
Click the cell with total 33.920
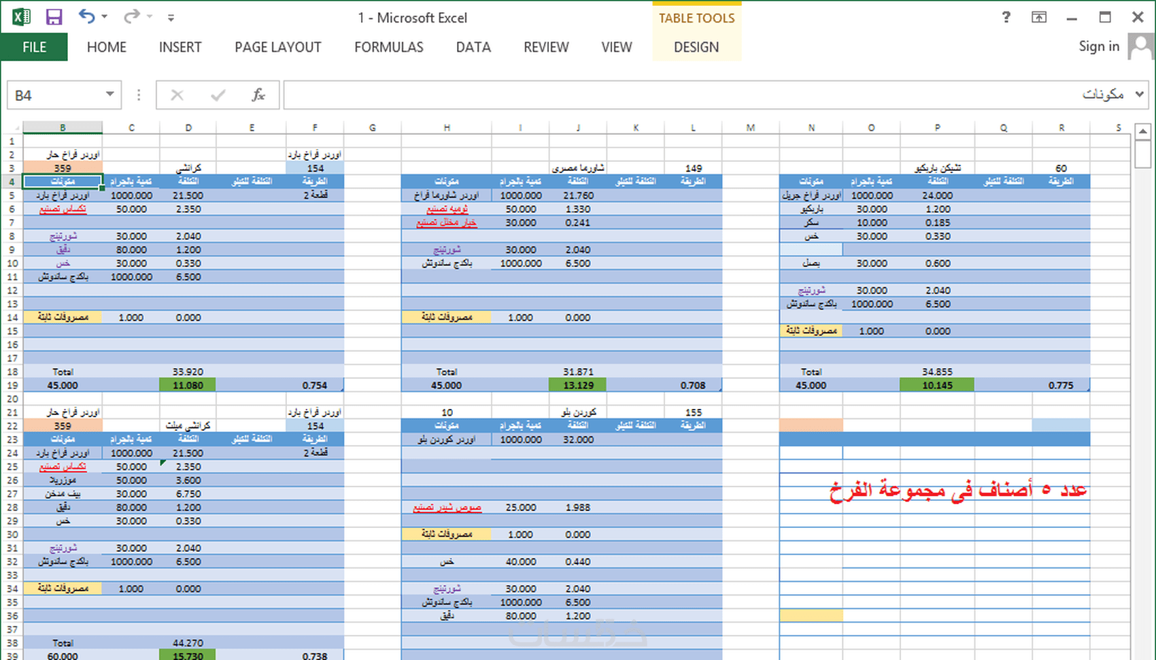(x=188, y=372)
